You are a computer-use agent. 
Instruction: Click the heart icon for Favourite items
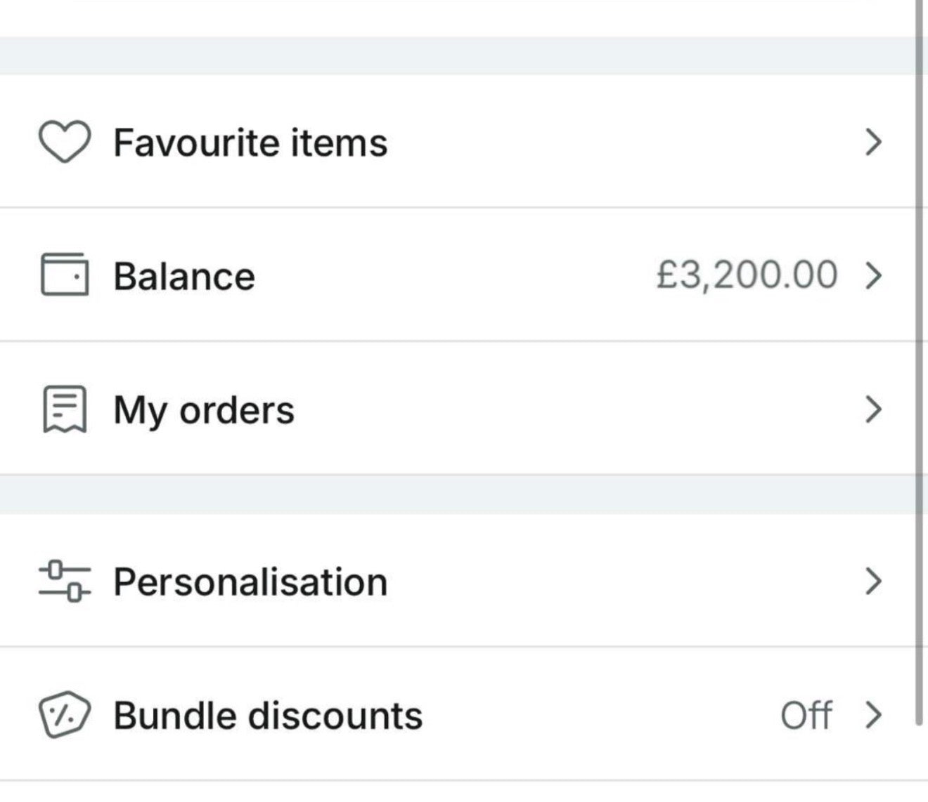coord(64,142)
